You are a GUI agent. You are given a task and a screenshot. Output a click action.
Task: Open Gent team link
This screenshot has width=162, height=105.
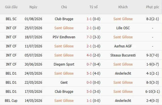[64, 83]
